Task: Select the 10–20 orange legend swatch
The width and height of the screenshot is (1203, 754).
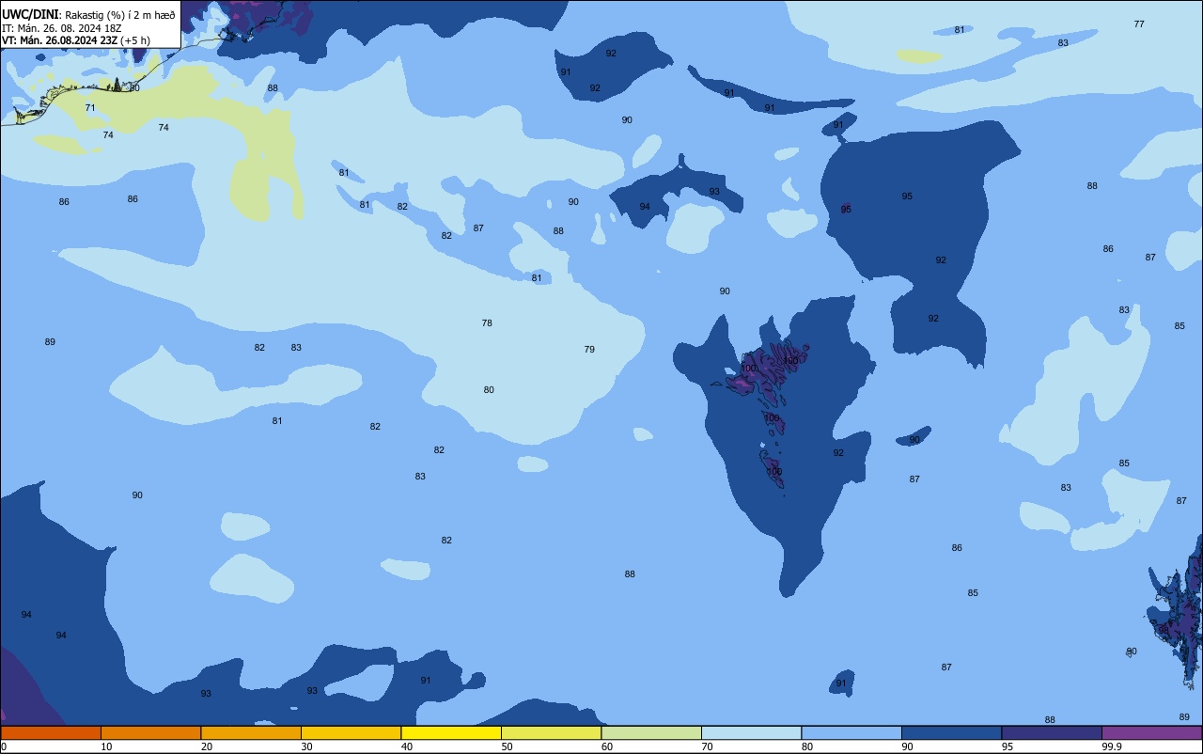Action: [150, 732]
